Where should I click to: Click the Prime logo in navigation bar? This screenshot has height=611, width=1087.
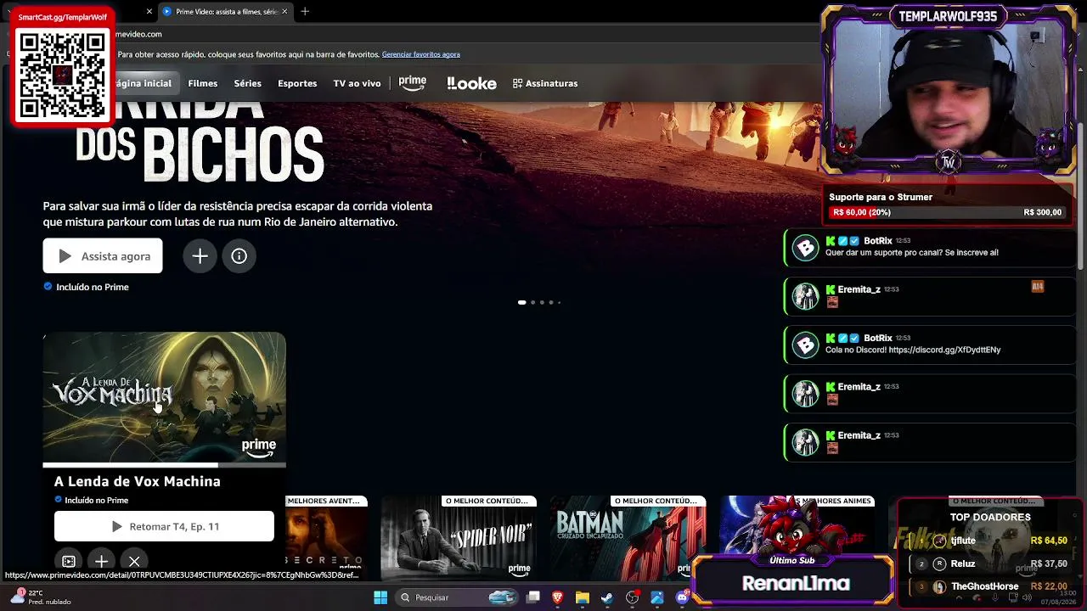[x=413, y=83]
